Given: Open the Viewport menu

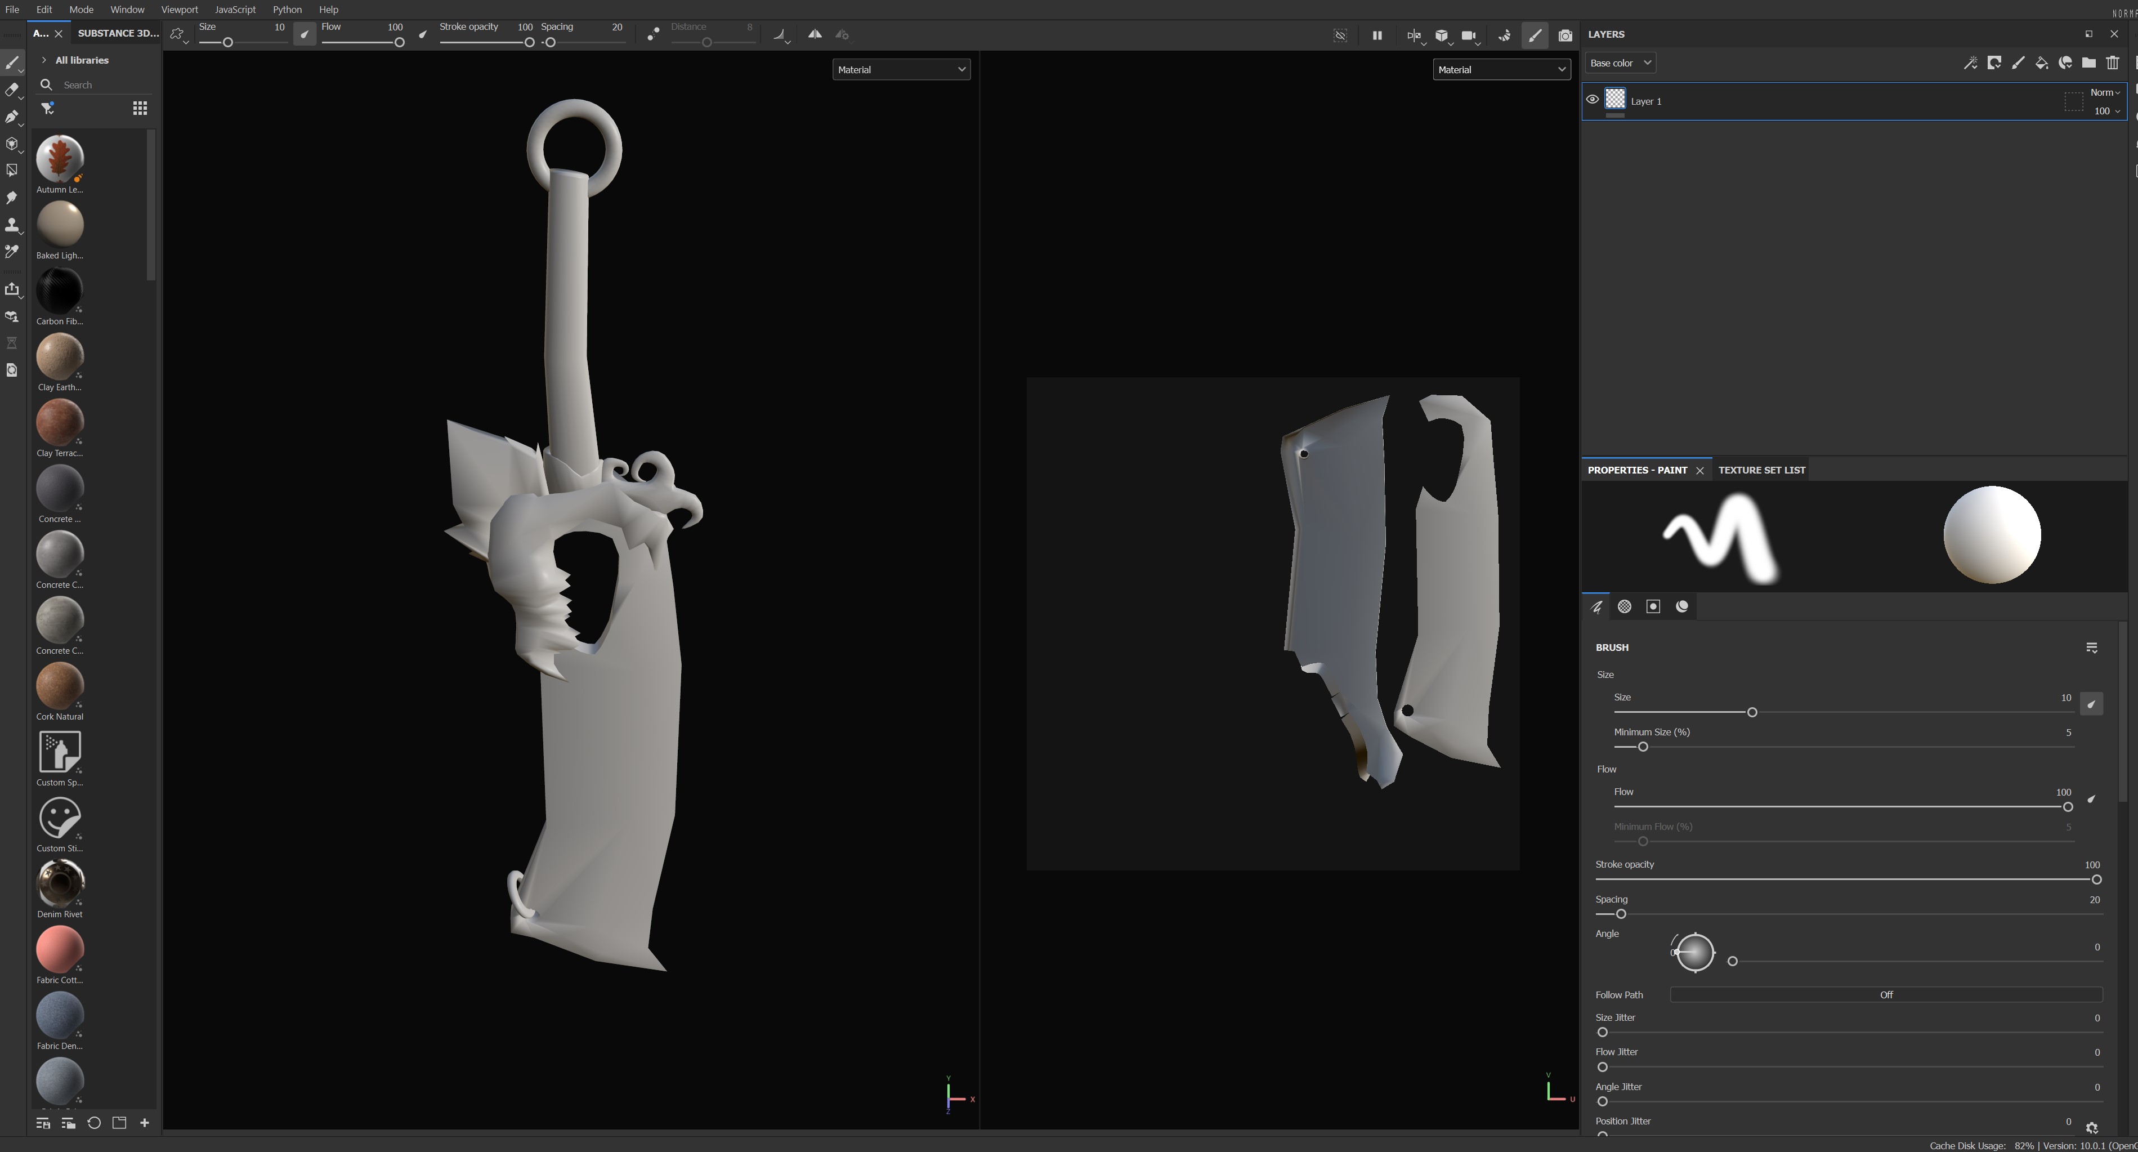Looking at the screenshot, I should point(179,10).
